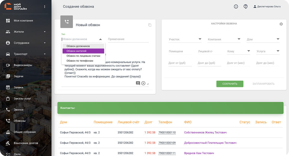The image size is (289, 156).
Task: Expand the Услуга dropdown
Action: point(268,51)
